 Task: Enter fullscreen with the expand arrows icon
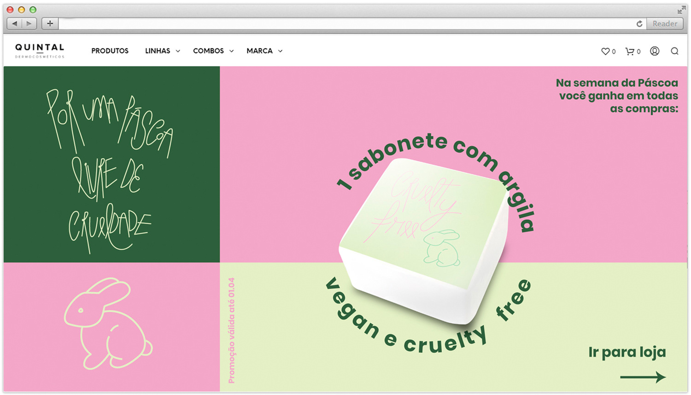point(682,10)
